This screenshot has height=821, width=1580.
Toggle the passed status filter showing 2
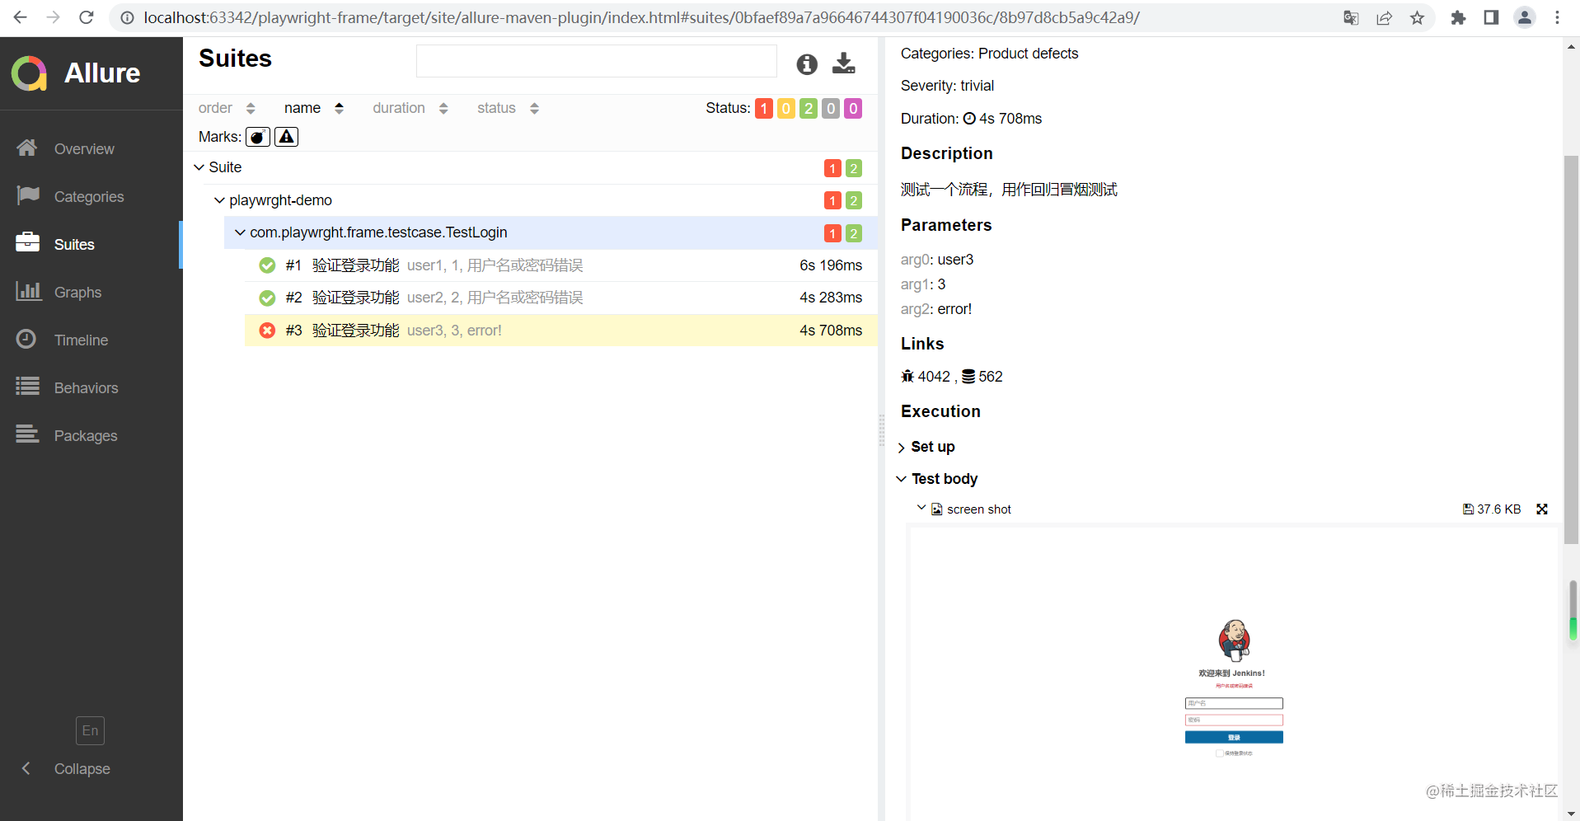[x=809, y=108]
